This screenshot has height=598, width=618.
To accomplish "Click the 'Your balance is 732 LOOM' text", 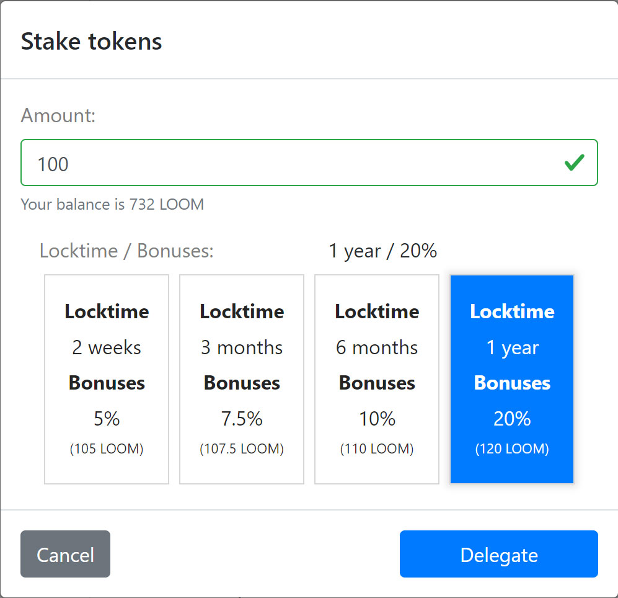I will click(x=112, y=204).
